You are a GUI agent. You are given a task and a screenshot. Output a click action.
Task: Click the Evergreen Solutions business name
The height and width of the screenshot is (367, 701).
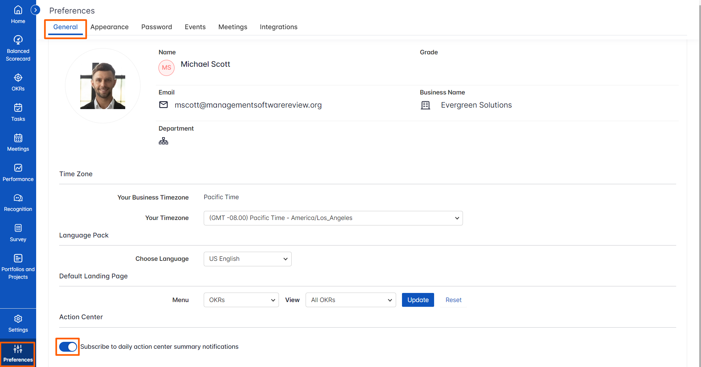pyautogui.click(x=476, y=105)
